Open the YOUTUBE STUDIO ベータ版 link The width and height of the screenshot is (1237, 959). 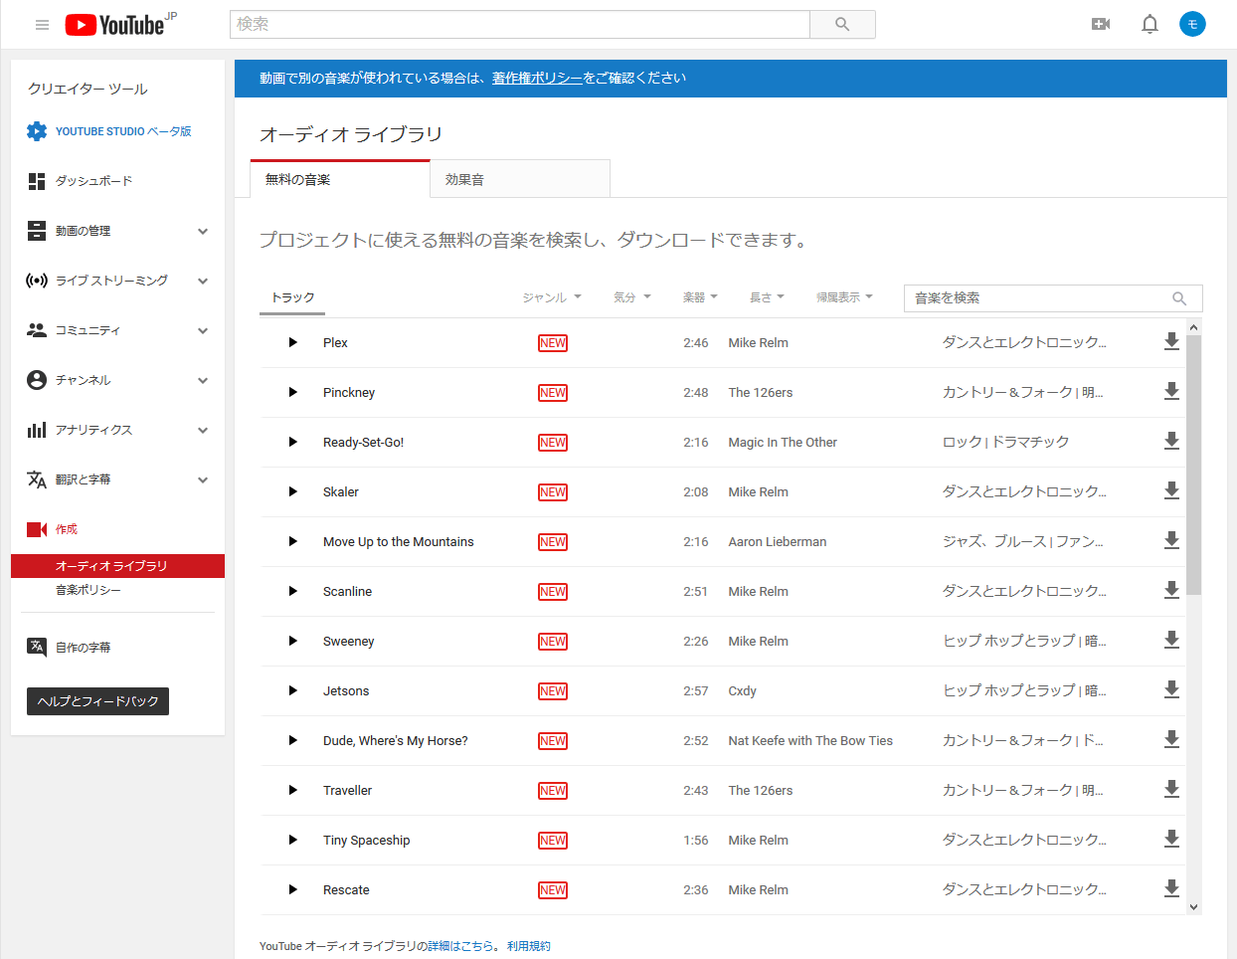[x=123, y=131]
